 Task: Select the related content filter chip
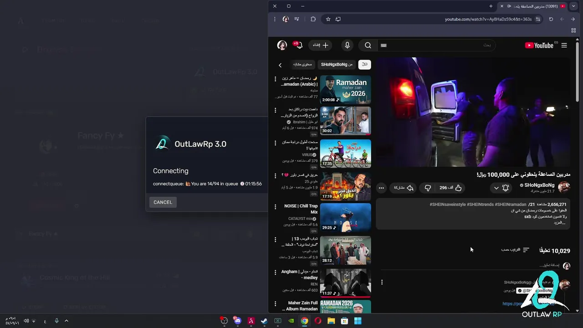pyautogui.click(x=302, y=65)
